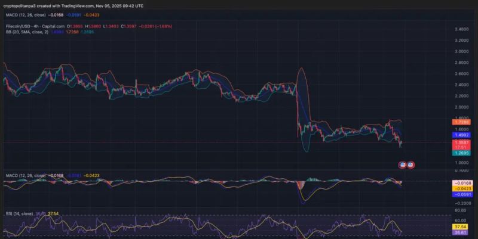Image resolution: width=478 pixels, height=239 pixels.
Task: Click the 3.2000 price axis label
Action: tap(461, 40)
